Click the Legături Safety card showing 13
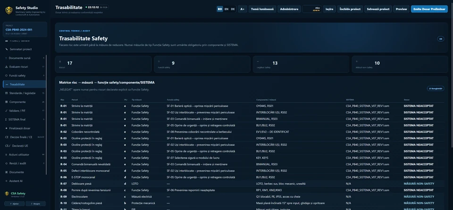453x210 pixels. [301, 64]
